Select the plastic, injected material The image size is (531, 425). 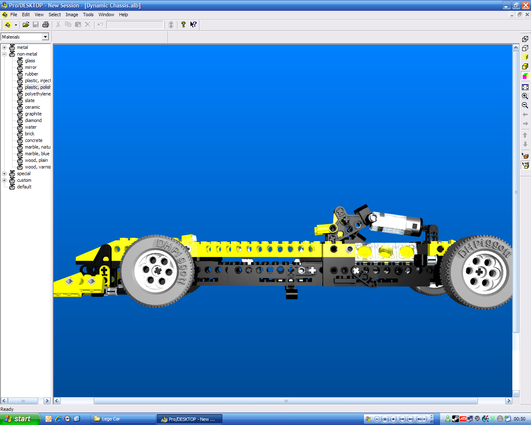pyautogui.click(x=37, y=81)
